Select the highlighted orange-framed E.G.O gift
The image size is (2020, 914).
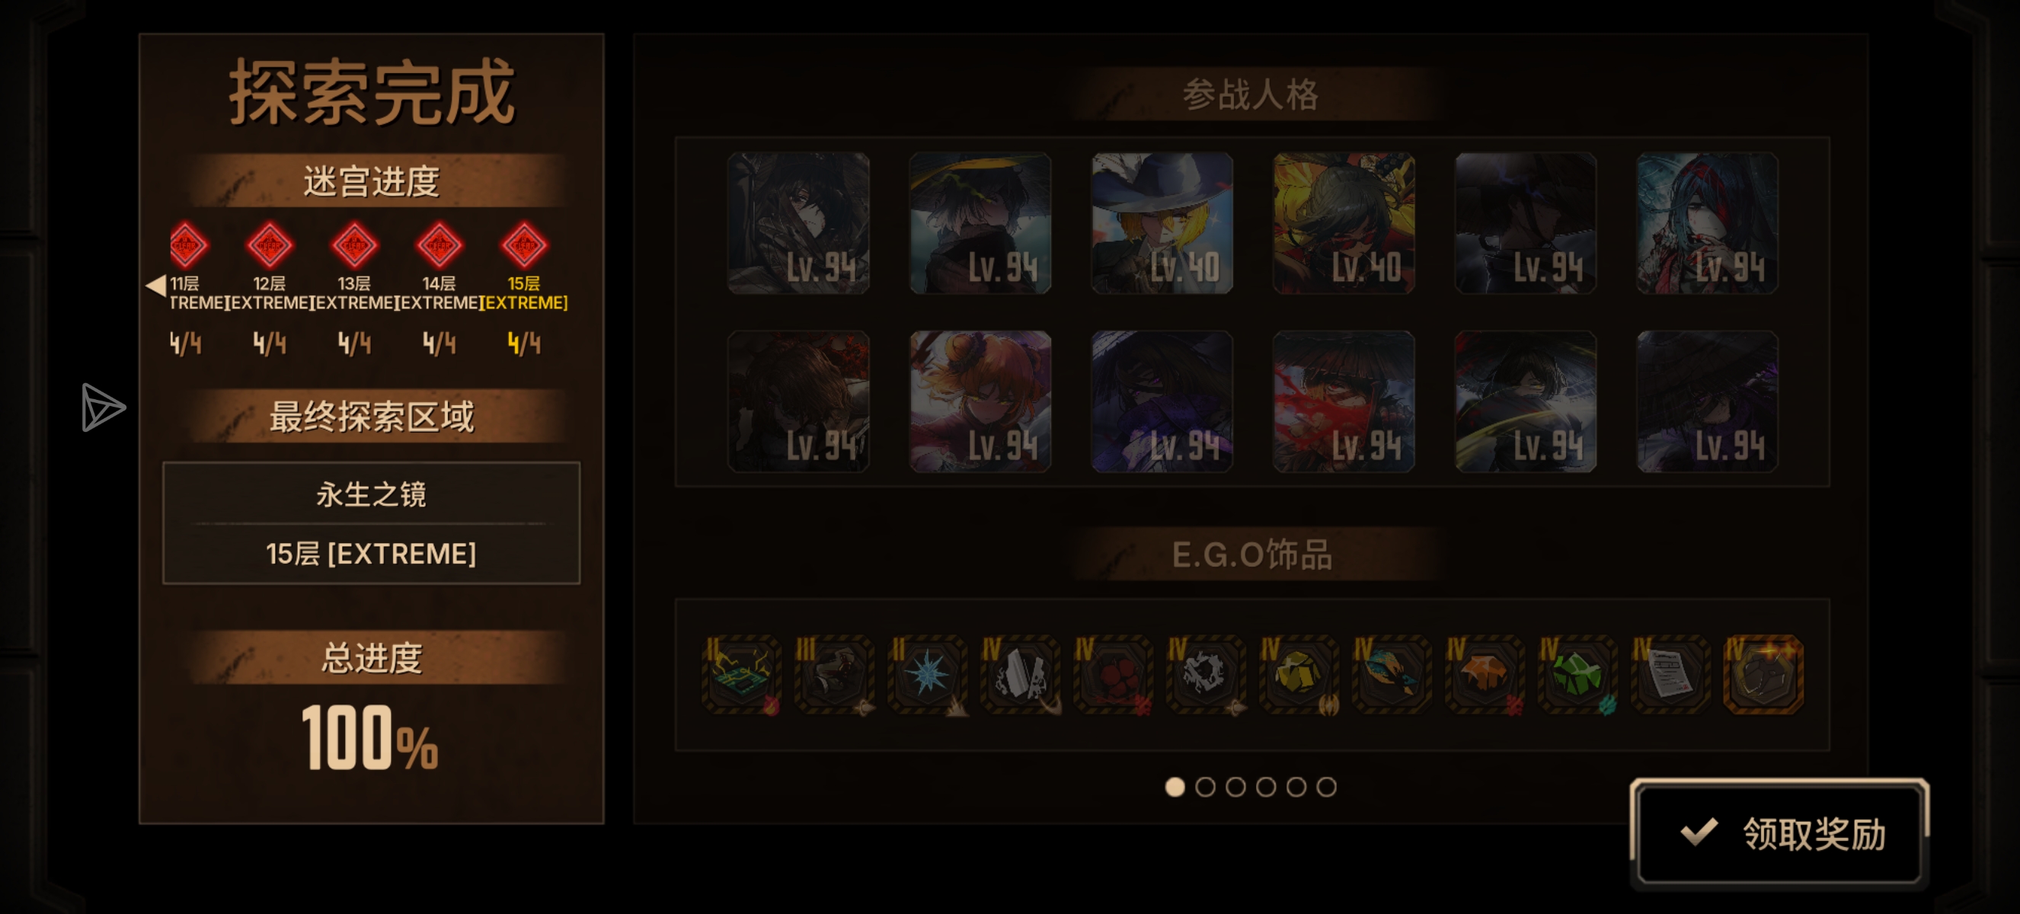pos(1763,674)
